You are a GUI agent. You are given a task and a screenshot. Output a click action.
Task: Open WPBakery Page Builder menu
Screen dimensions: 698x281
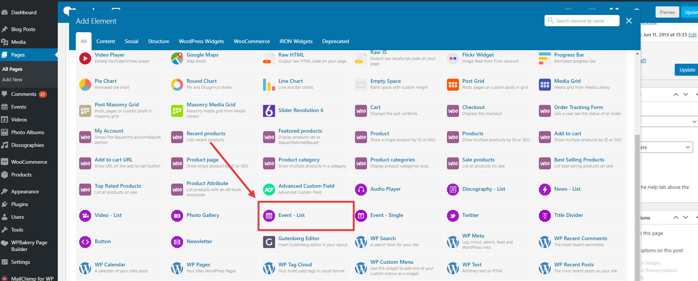click(x=29, y=246)
